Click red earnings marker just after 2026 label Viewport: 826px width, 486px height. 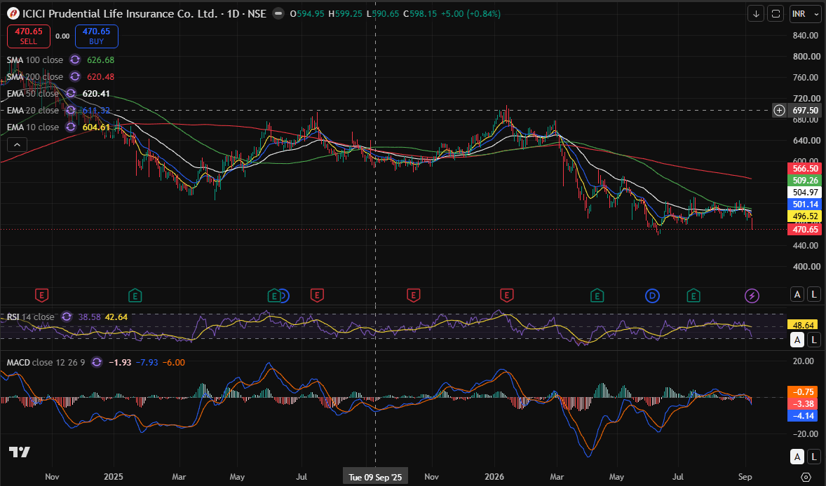tap(507, 296)
